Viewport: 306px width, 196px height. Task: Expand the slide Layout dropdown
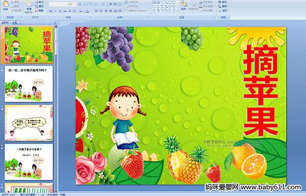41,2
